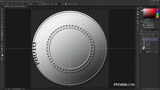Switch to the Adjustments tab
This screenshot has height=90, width=160.
click(x=147, y=19)
